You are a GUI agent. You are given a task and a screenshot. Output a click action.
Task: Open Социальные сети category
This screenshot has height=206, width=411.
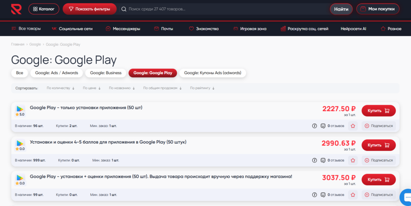coord(72,29)
